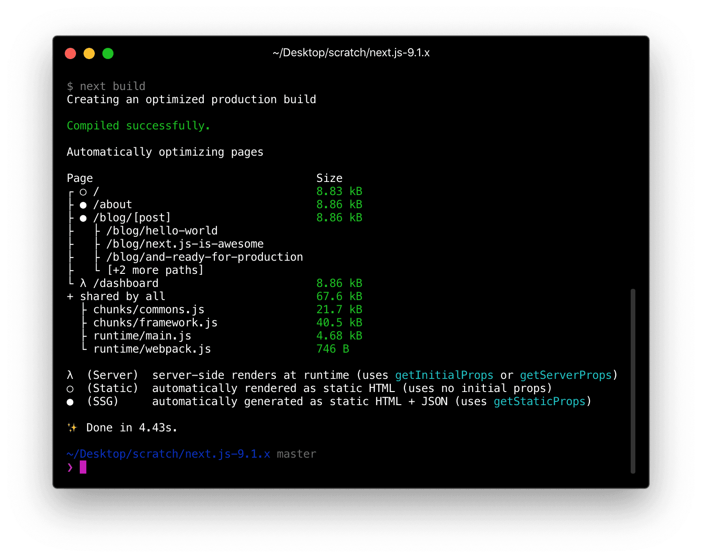
Task: Click the cyan getServerProps keyword
Action: point(566,375)
